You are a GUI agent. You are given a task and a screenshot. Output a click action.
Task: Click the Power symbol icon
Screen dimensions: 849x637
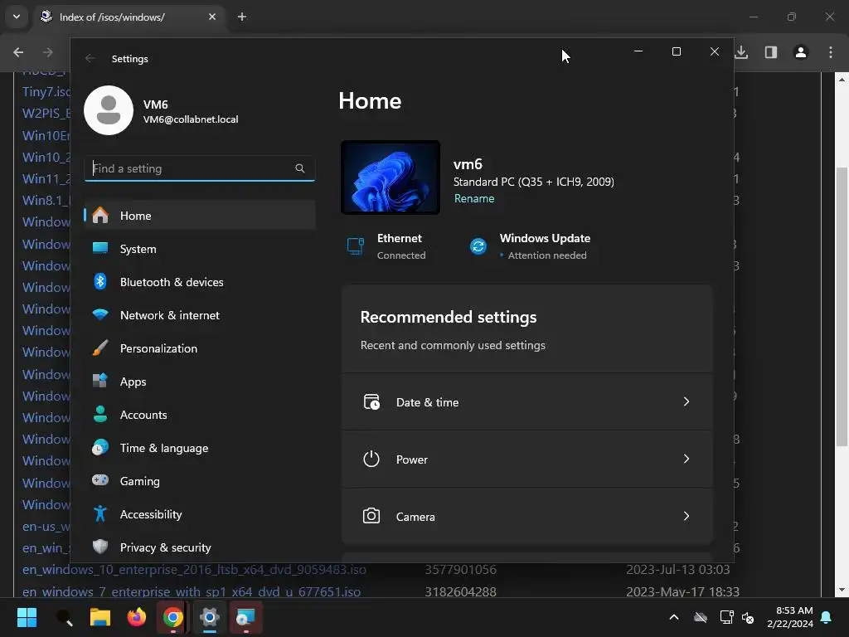(x=371, y=460)
